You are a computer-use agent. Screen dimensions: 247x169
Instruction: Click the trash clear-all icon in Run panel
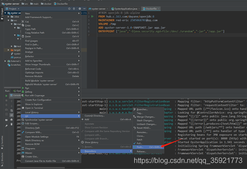coord(12,124)
